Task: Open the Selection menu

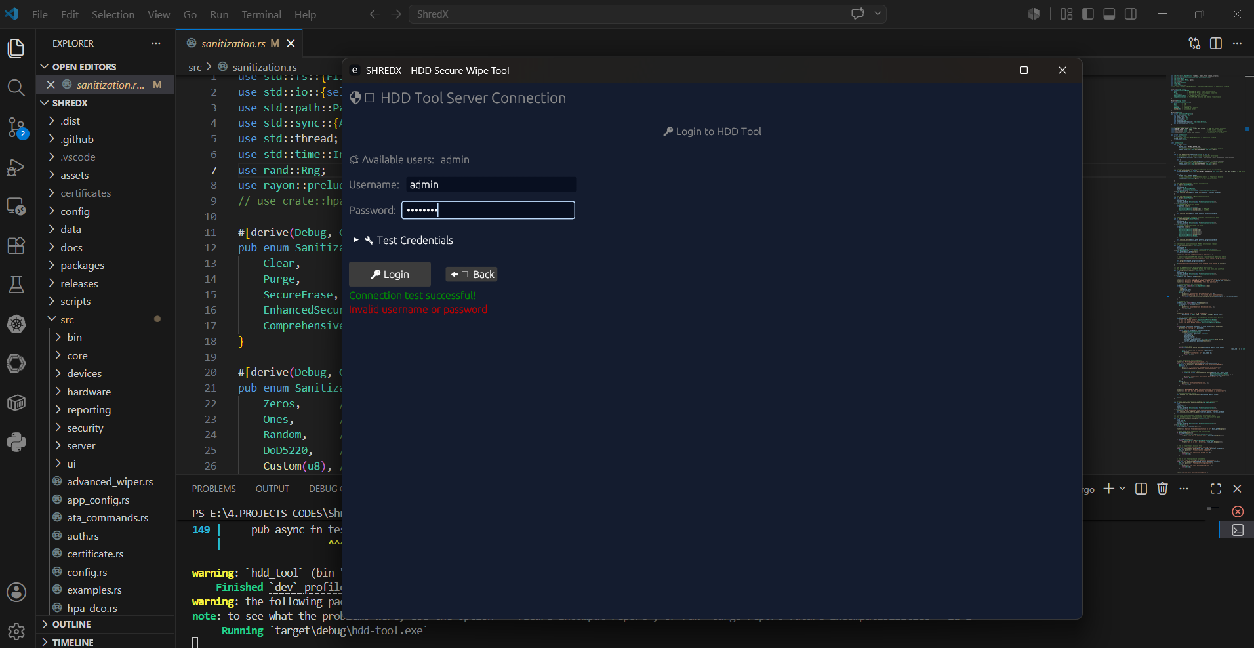Action: click(113, 14)
